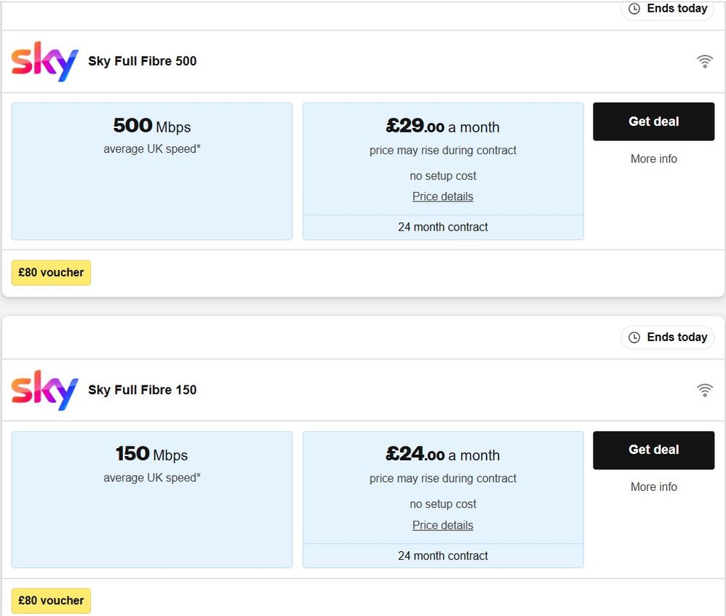Click £80 voucher badge under Full Fibre 500
This screenshot has width=726, height=616.
pyautogui.click(x=51, y=273)
